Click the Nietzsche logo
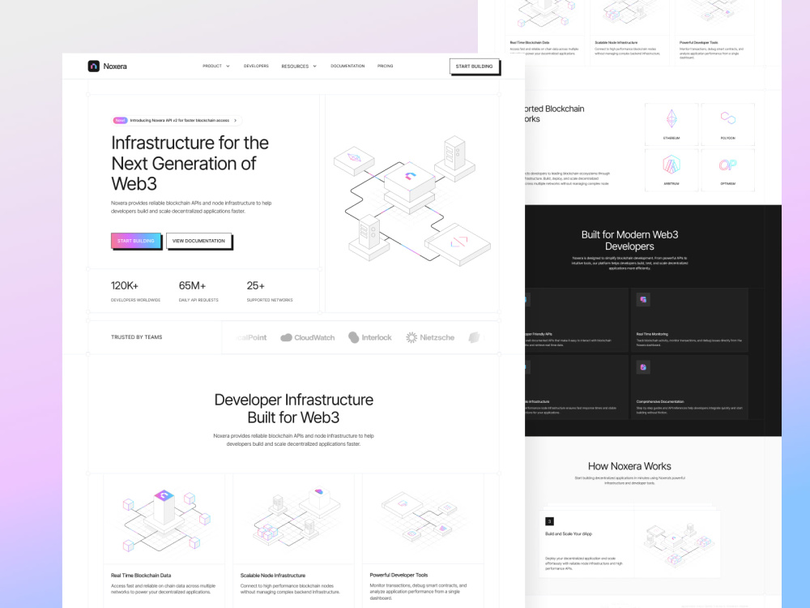The height and width of the screenshot is (608, 810). tap(430, 337)
